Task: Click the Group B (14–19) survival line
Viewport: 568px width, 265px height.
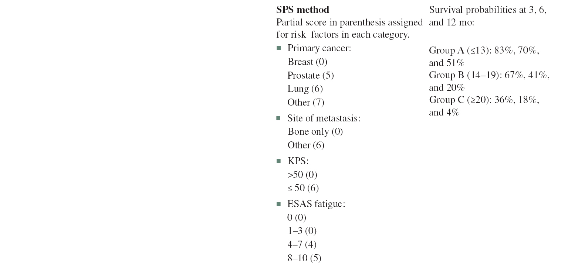Action: point(489,76)
